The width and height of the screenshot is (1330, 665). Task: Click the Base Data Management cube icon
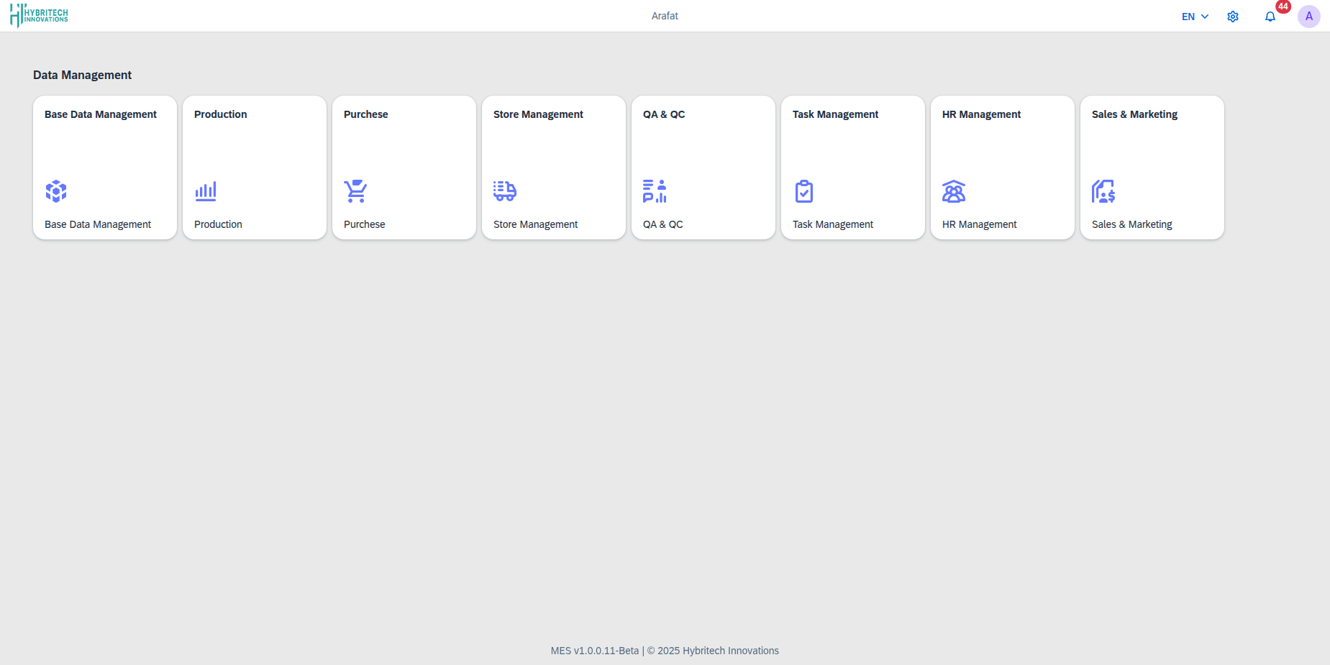[56, 191]
